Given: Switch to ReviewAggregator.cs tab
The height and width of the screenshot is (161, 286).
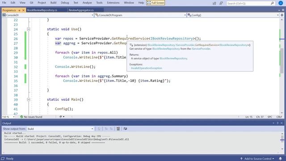Looking at the screenshot, I should point(81,10).
